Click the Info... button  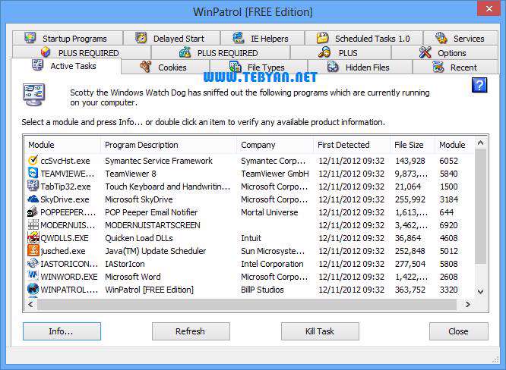pos(62,331)
